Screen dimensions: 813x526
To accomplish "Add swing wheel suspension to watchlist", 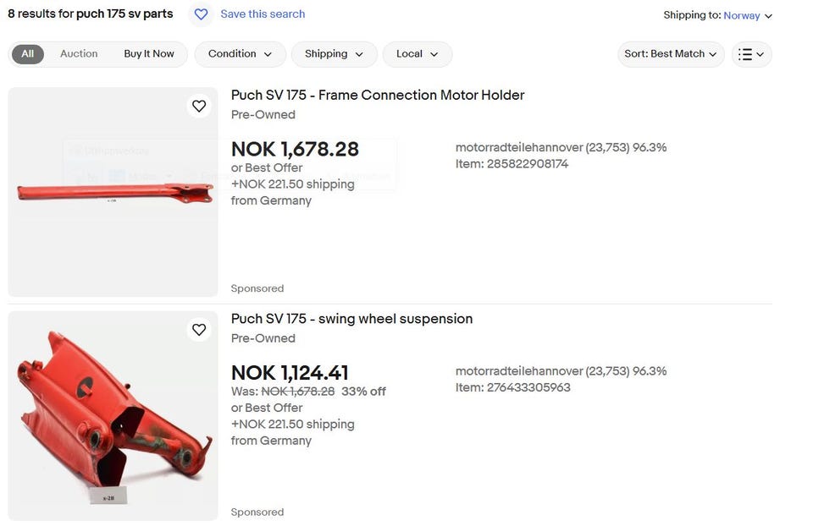I will click(x=199, y=330).
